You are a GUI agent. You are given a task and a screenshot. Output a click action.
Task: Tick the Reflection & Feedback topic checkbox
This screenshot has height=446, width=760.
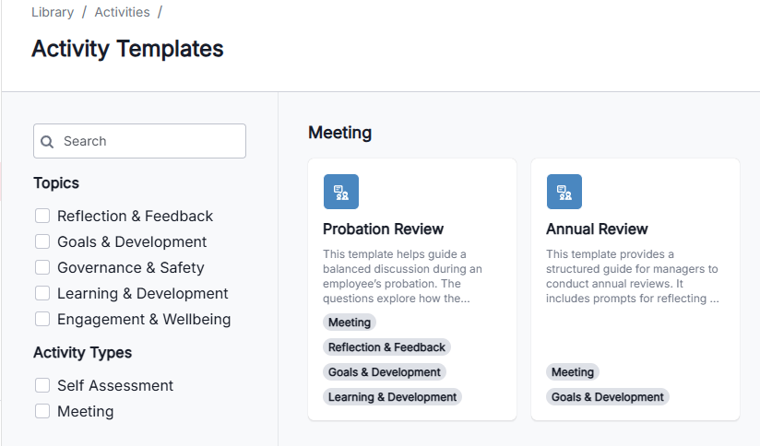(42, 216)
